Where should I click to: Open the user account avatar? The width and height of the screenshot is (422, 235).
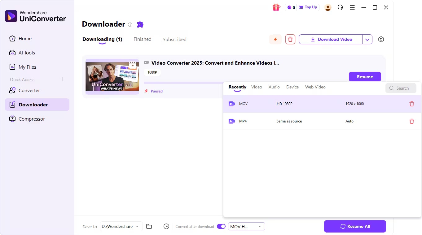click(328, 7)
